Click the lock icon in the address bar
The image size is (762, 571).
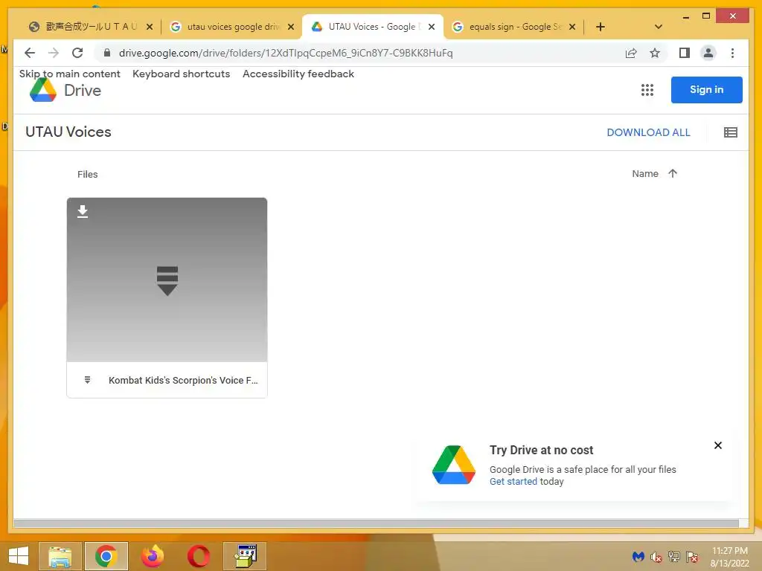(107, 53)
